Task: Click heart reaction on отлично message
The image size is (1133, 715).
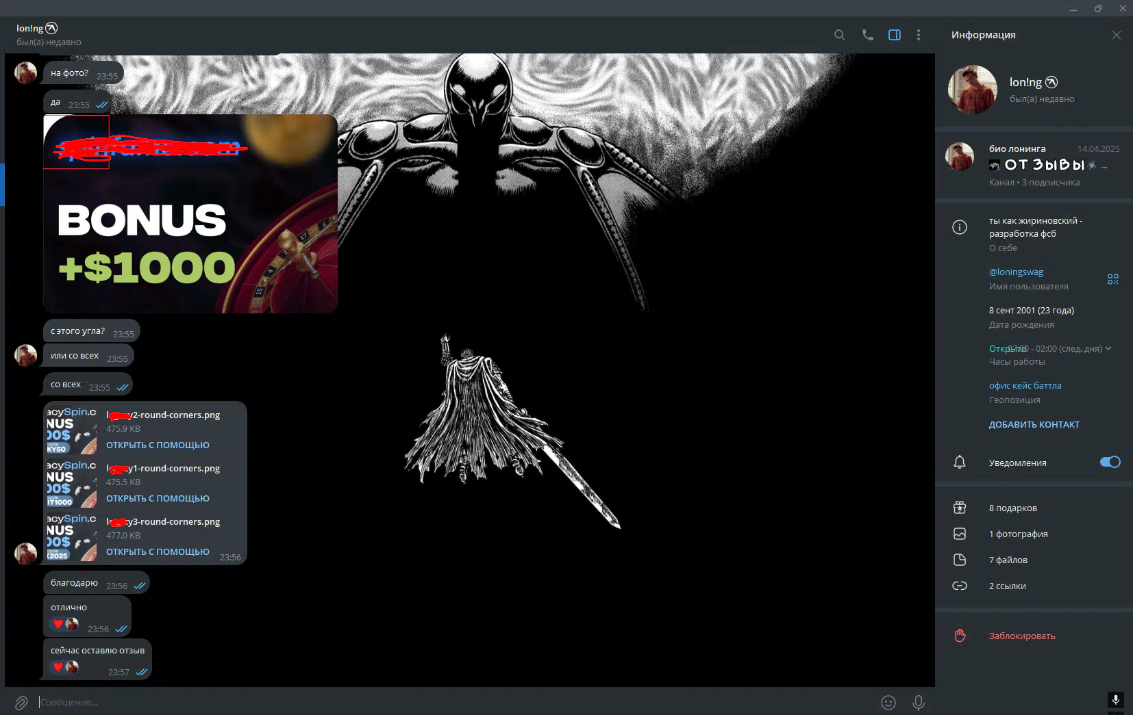Action: pos(65,624)
